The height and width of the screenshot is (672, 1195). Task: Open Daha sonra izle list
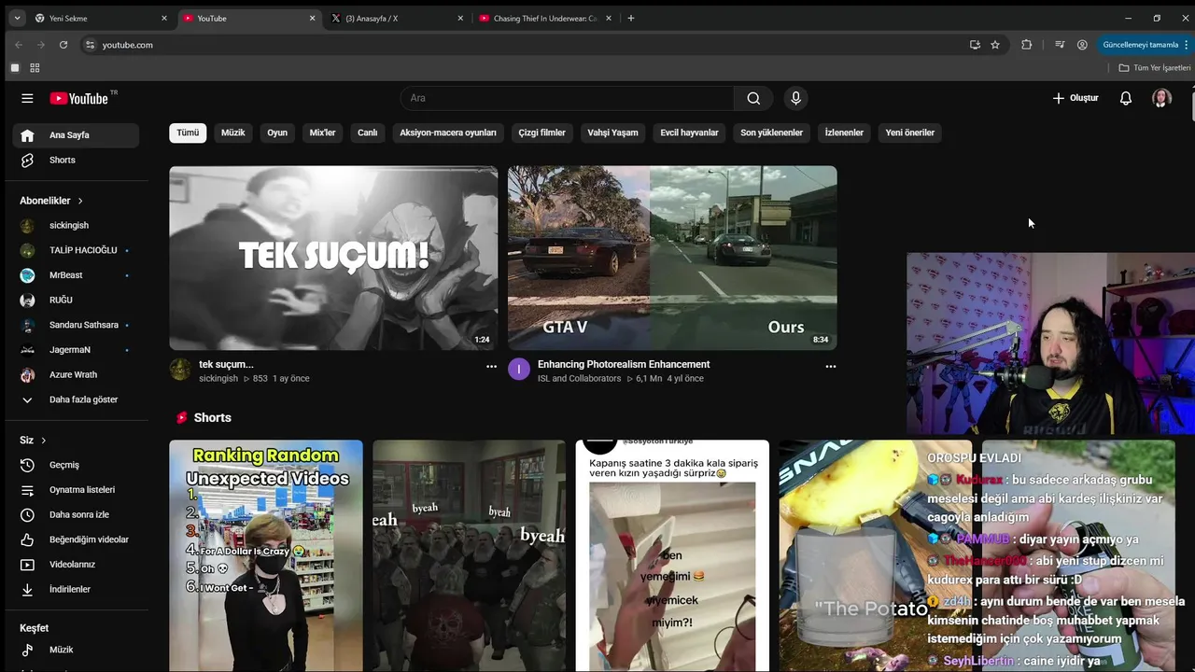coord(76,514)
